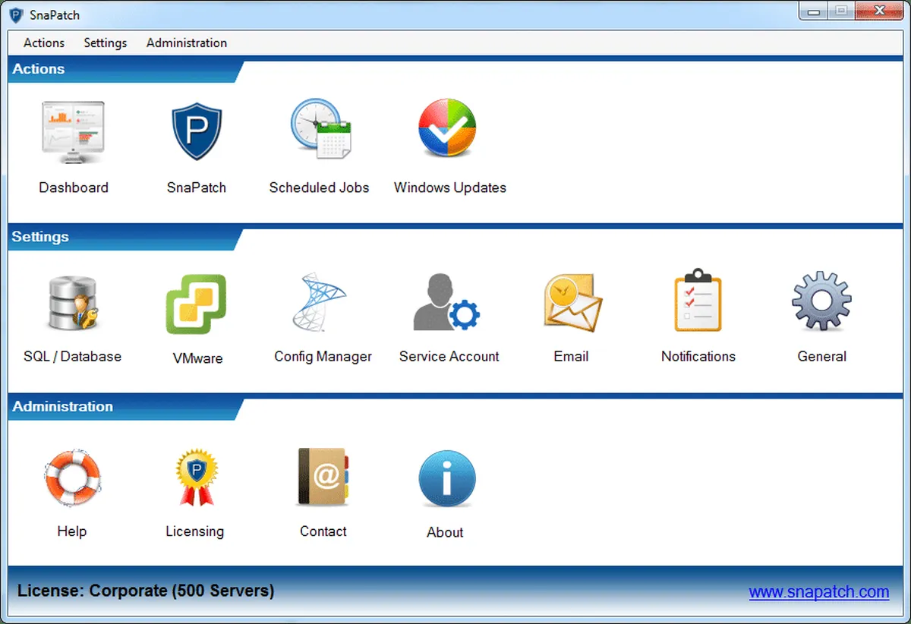
Task: Click the Notifications label
Action: (x=698, y=356)
